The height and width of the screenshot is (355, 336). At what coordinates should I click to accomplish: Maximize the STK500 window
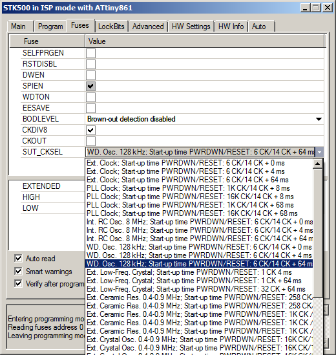[x=316, y=8]
